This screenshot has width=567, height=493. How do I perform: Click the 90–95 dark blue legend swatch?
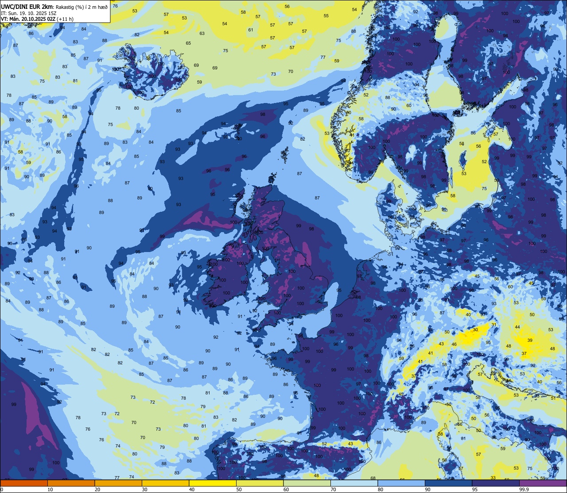coord(448,483)
